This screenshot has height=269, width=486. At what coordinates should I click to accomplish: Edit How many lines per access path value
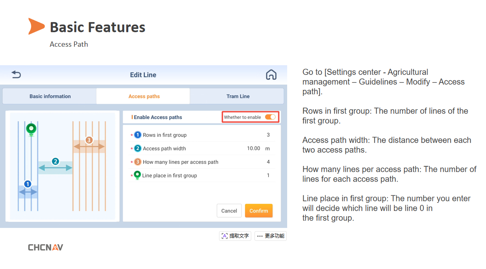pyautogui.click(x=268, y=162)
